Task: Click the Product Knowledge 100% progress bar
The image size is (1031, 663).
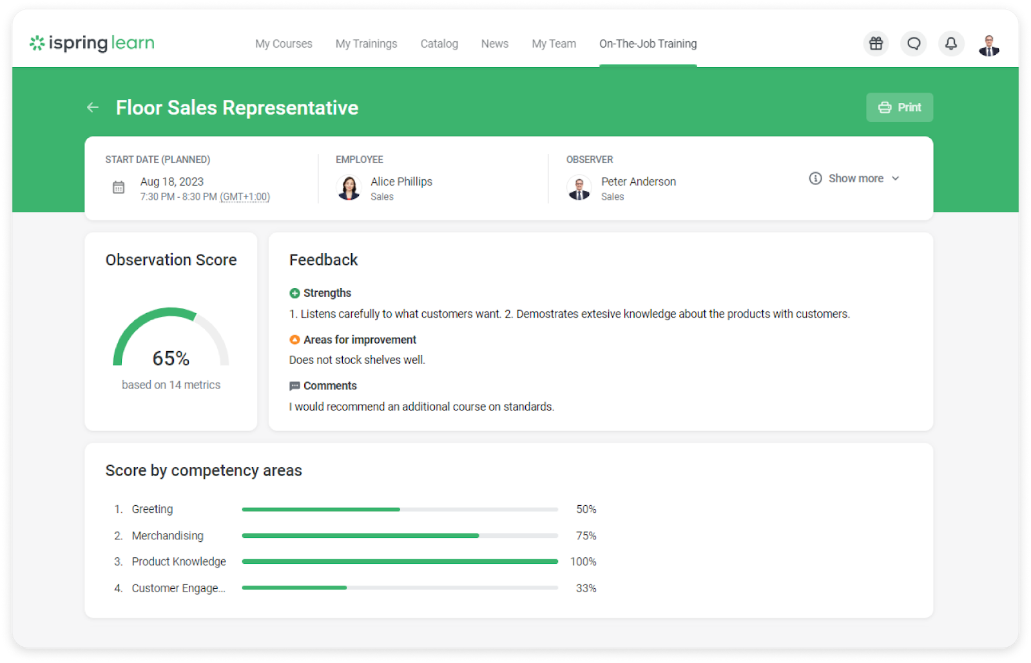Action: (x=400, y=561)
